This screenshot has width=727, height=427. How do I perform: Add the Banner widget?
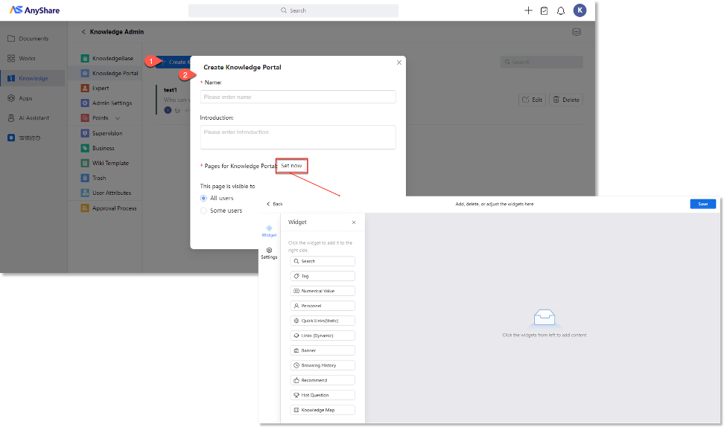click(323, 350)
